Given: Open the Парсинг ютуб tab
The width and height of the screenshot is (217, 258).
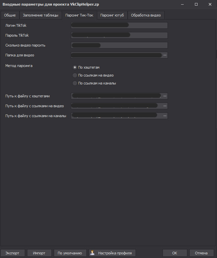Looking at the screenshot, I should pyautogui.click(x=112, y=16).
